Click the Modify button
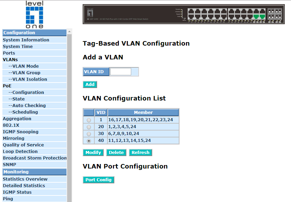Image resolution: width=291 pixels, height=202 pixels. click(x=93, y=153)
